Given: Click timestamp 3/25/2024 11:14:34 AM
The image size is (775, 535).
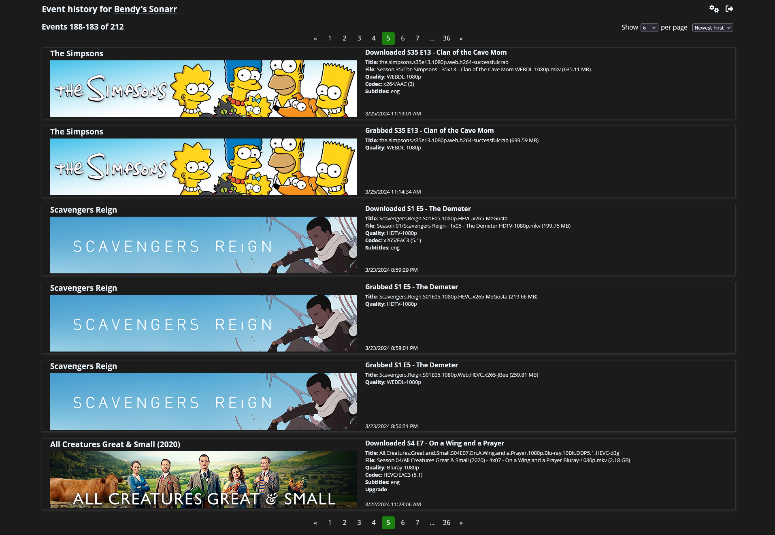Looking at the screenshot, I should (x=393, y=192).
